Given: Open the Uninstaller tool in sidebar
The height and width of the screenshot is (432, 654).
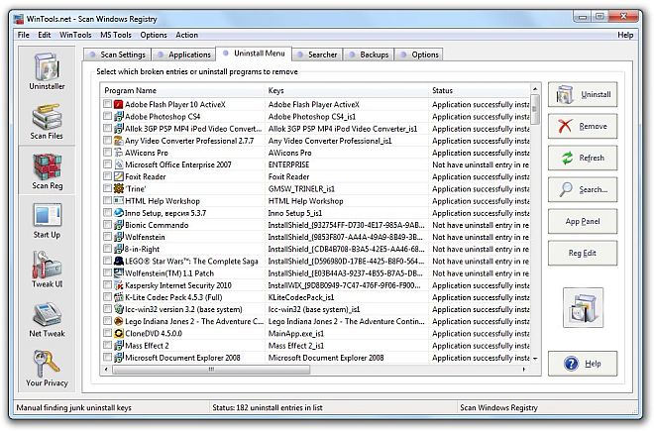Looking at the screenshot, I should click(x=47, y=71).
